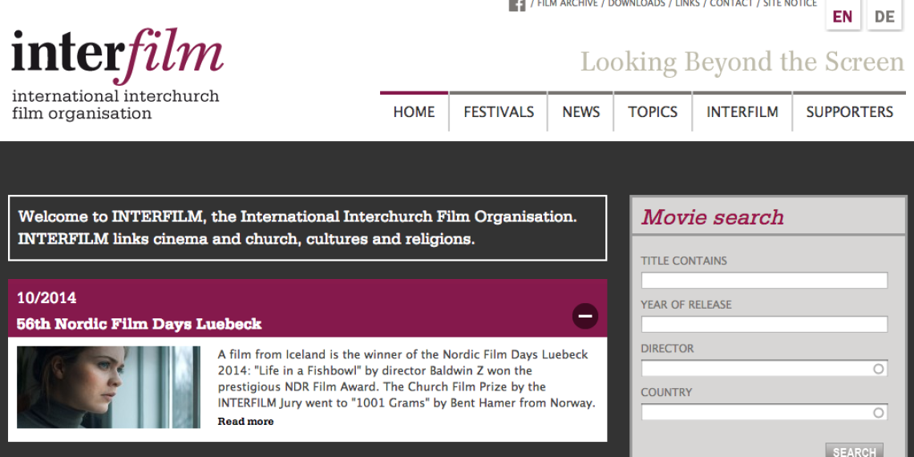The image size is (914, 457).
Task: Open the INTERFILM menu
Action: (x=742, y=112)
